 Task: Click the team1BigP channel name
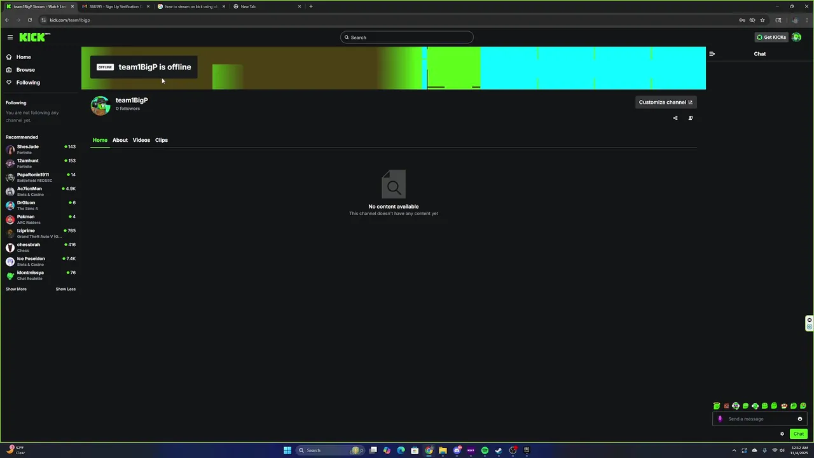point(132,101)
